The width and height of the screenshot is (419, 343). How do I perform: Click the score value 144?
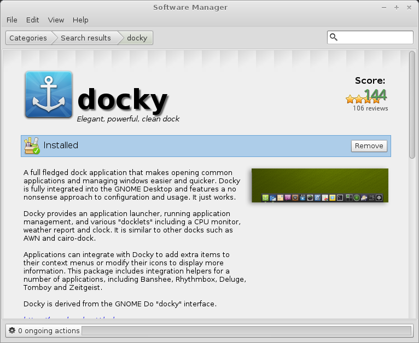click(375, 95)
